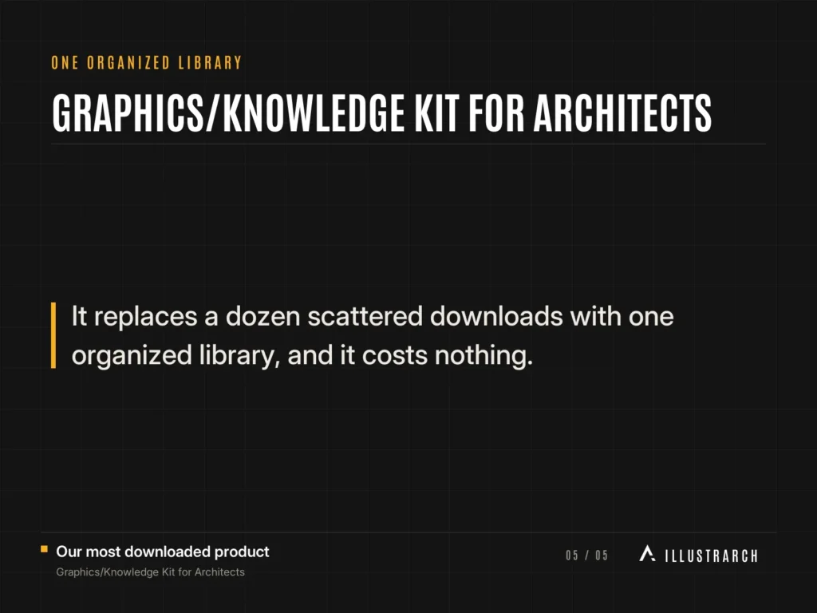Screen dimensions: 817x613
Task: Click the quote starting 'It replaces a dozen'
Action: tap(373, 336)
